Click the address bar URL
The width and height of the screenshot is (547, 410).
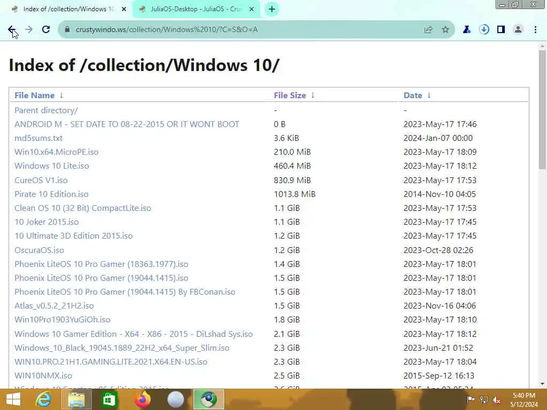tap(167, 30)
